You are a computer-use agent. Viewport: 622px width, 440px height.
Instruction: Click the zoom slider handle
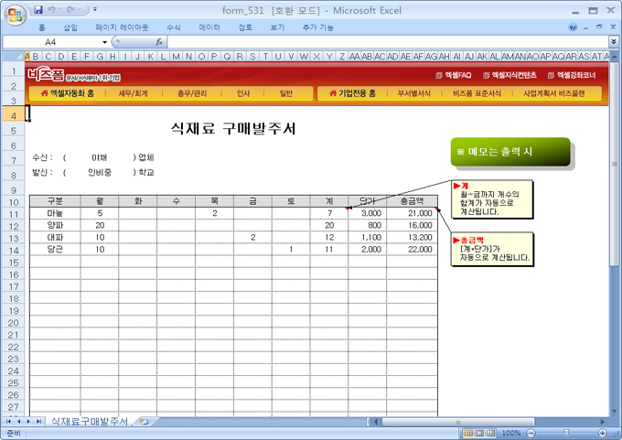[x=564, y=433]
